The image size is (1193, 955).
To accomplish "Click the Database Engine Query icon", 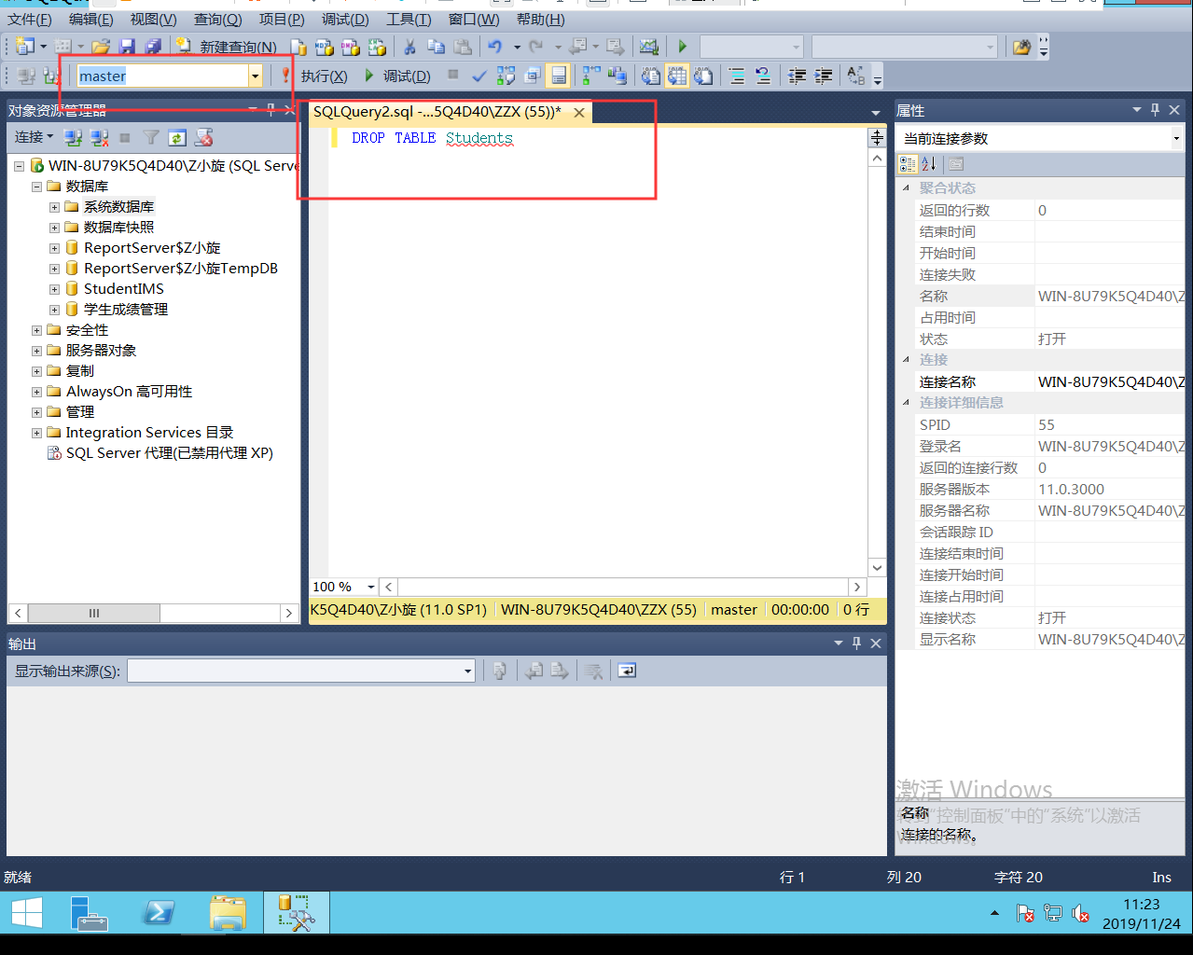I will tap(298, 46).
